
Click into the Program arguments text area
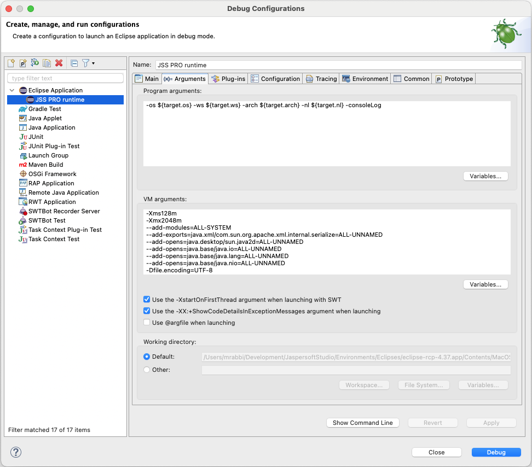(327, 133)
